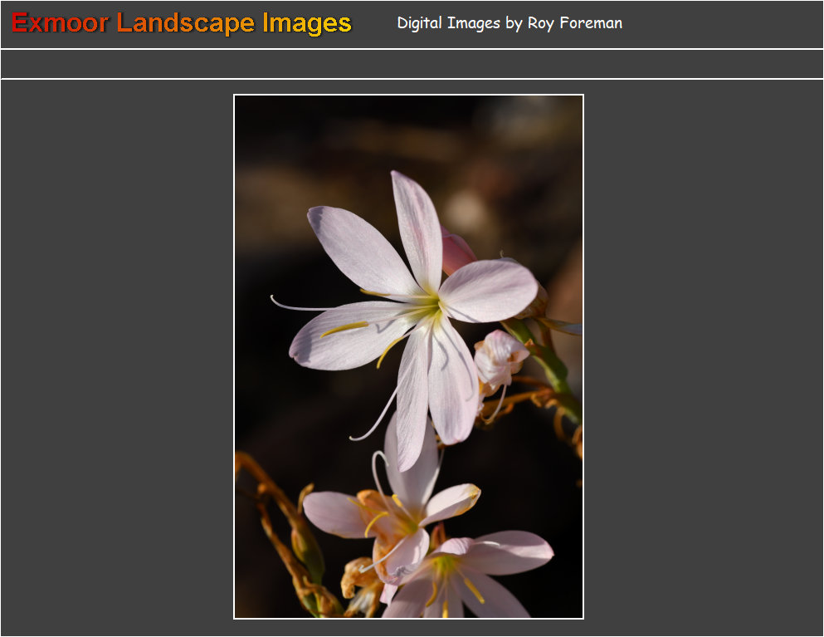Click the bottom-right flower's yellow-green center
The image size is (824, 637).
click(446, 566)
